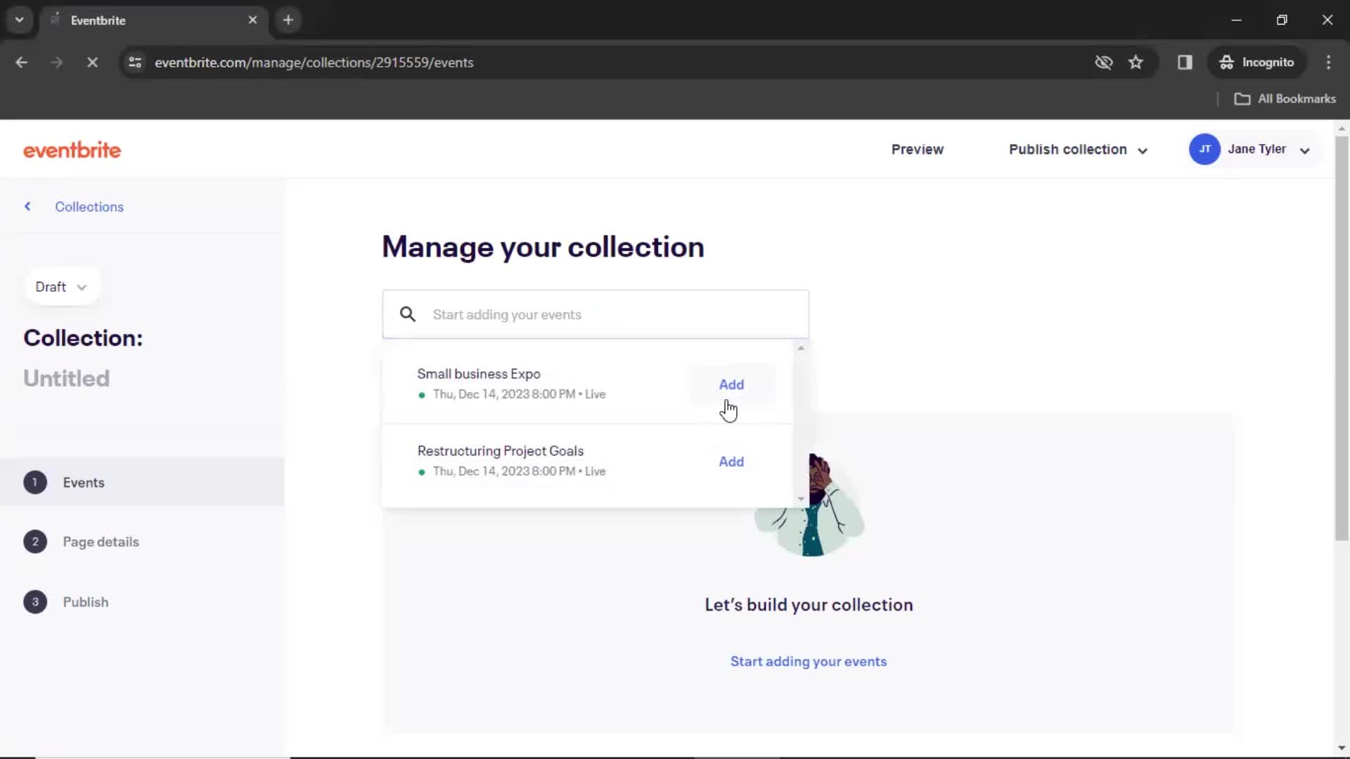Click the back arrow icon near Collections
This screenshot has width=1350, height=759.
click(28, 206)
